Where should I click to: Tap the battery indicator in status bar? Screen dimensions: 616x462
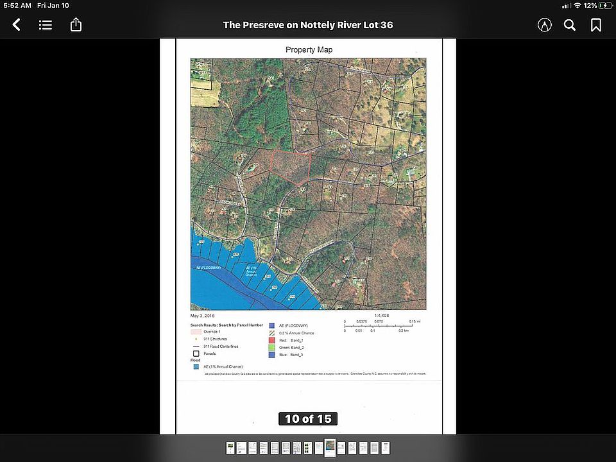tap(605, 6)
